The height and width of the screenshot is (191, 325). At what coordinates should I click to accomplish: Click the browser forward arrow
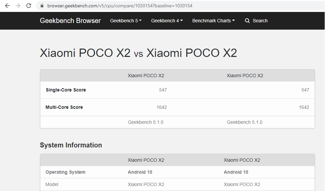tap(18, 6)
